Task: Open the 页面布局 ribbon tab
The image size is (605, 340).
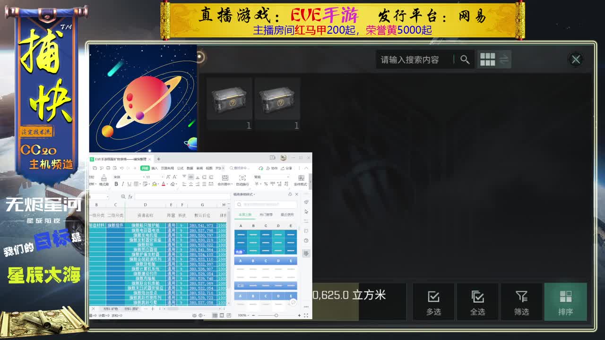Action: coord(167,168)
